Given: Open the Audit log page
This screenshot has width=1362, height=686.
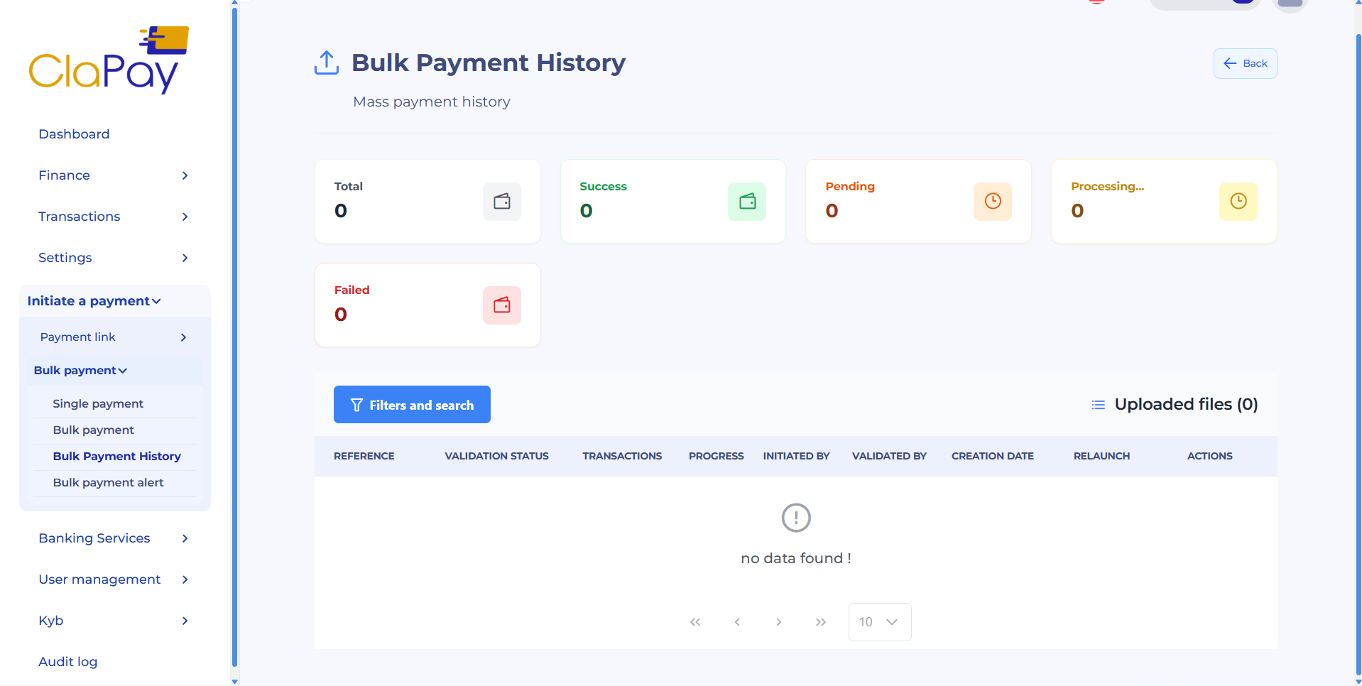Looking at the screenshot, I should pyautogui.click(x=67, y=661).
